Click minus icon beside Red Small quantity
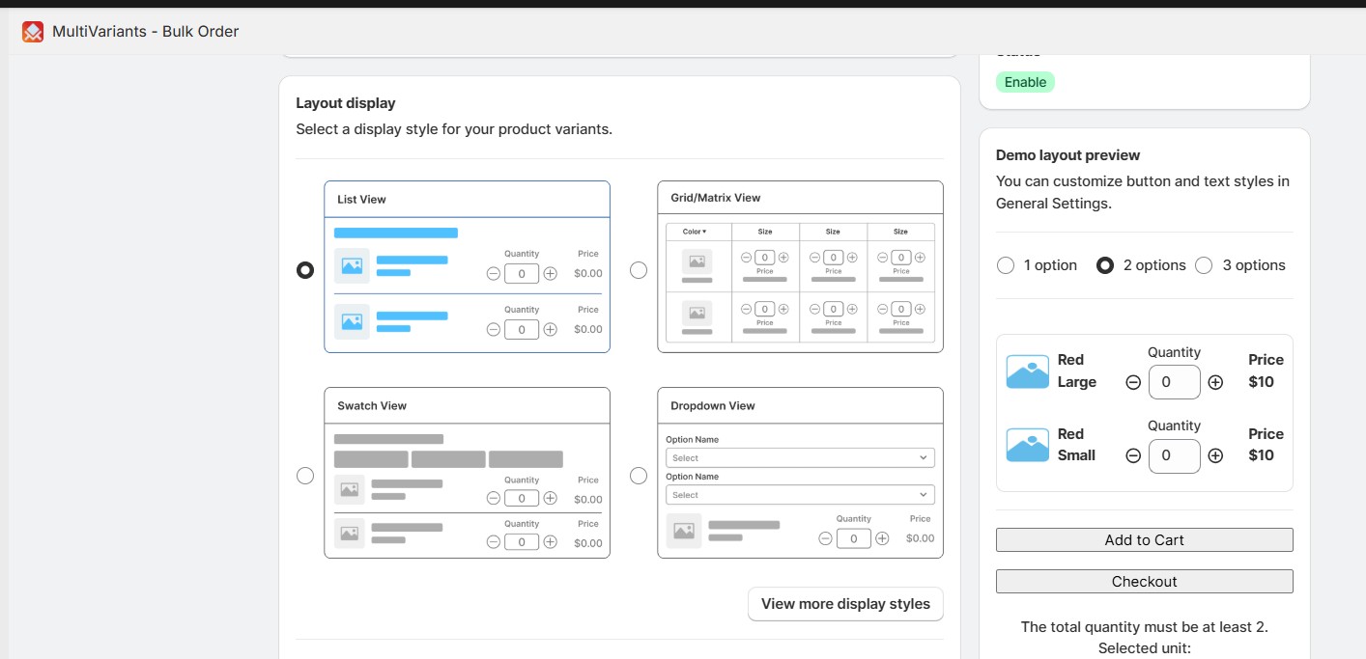This screenshot has width=1366, height=659. click(1133, 456)
